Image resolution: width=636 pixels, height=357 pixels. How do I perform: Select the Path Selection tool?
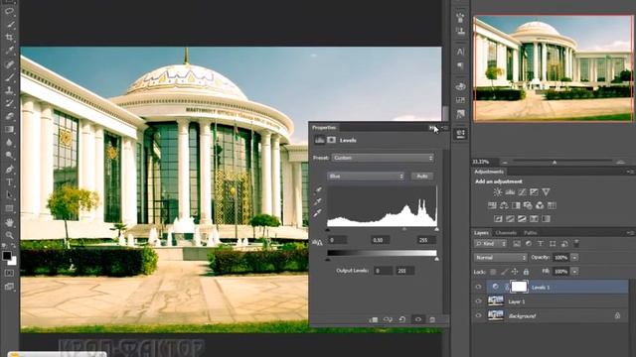coord(9,195)
